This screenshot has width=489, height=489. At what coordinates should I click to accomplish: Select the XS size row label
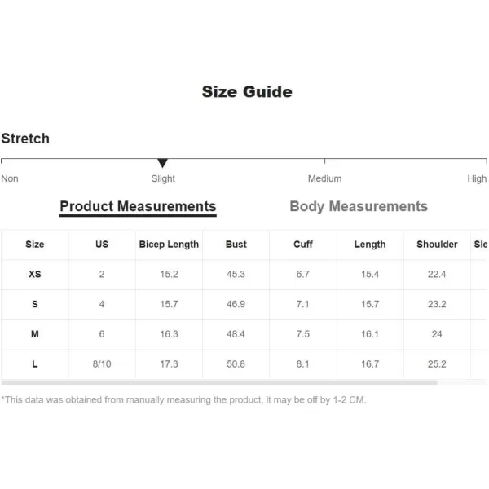(x=34, y=274)
